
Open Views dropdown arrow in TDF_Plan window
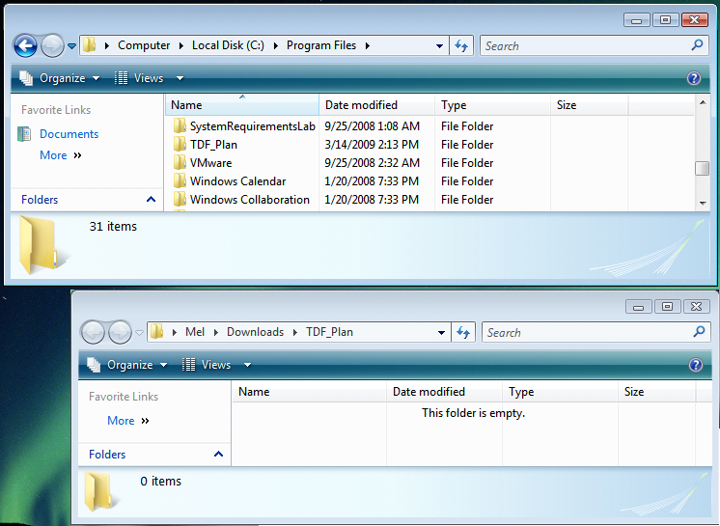pos(247,365)
